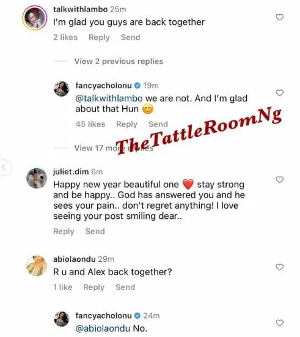Like fancyacholonu's 24m reply to abiolaondu
This screenshot has height=337, width=300.
(x=279, y=323)
